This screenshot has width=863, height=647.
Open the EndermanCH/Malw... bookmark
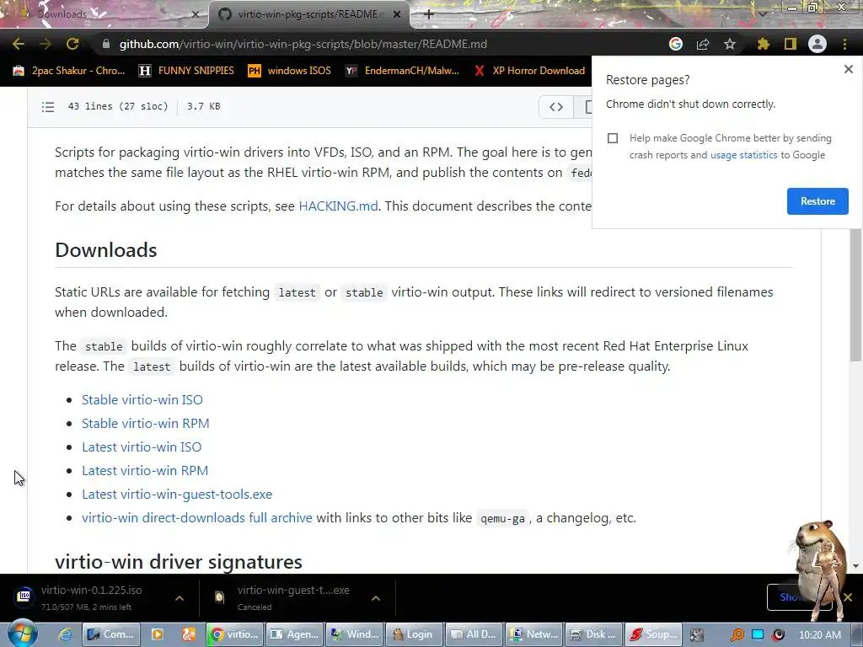coord(402,71)
